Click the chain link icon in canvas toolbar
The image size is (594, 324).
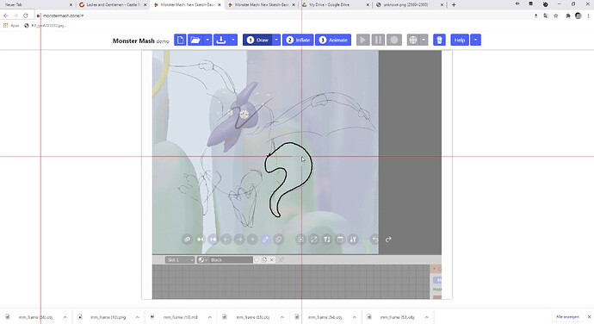pos(187,240)
